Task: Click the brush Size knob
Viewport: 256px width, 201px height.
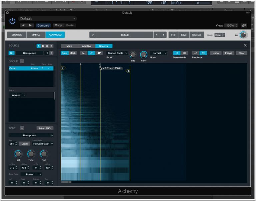Action: pos(133,55)
